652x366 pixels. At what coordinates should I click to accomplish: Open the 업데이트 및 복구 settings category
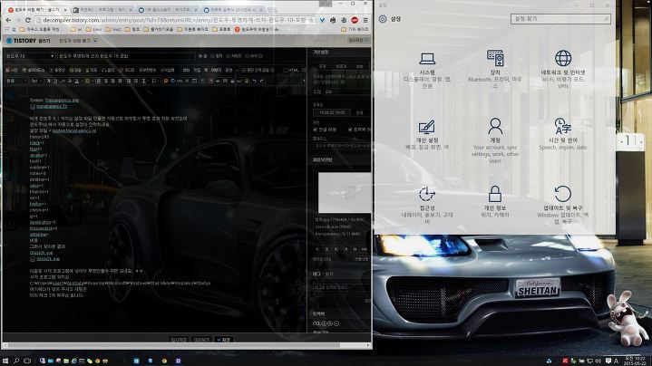563,205
